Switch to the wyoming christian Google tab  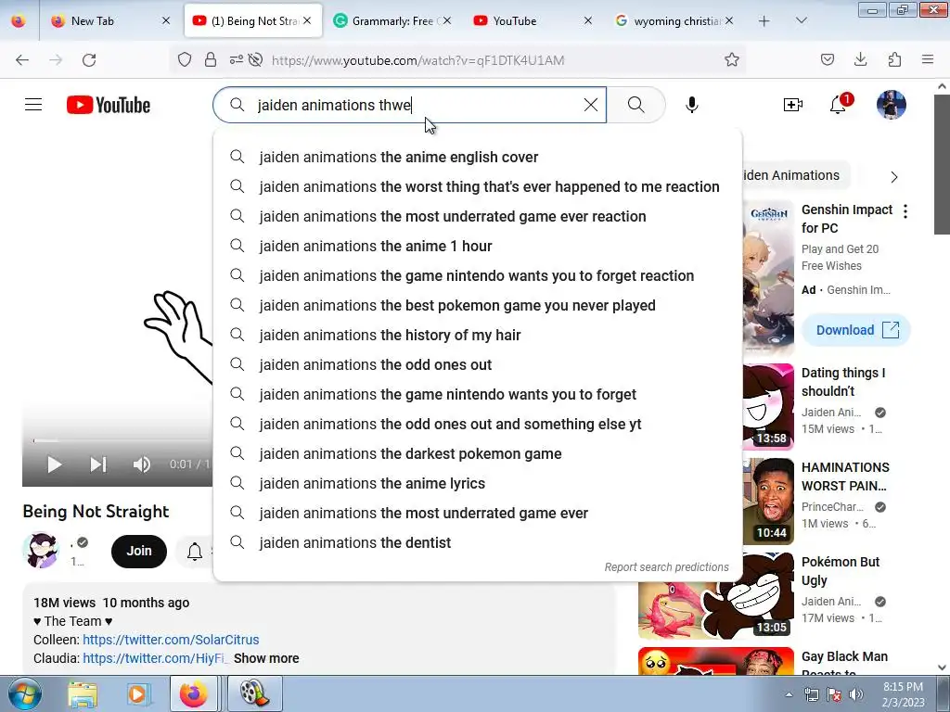pos(674,20)
